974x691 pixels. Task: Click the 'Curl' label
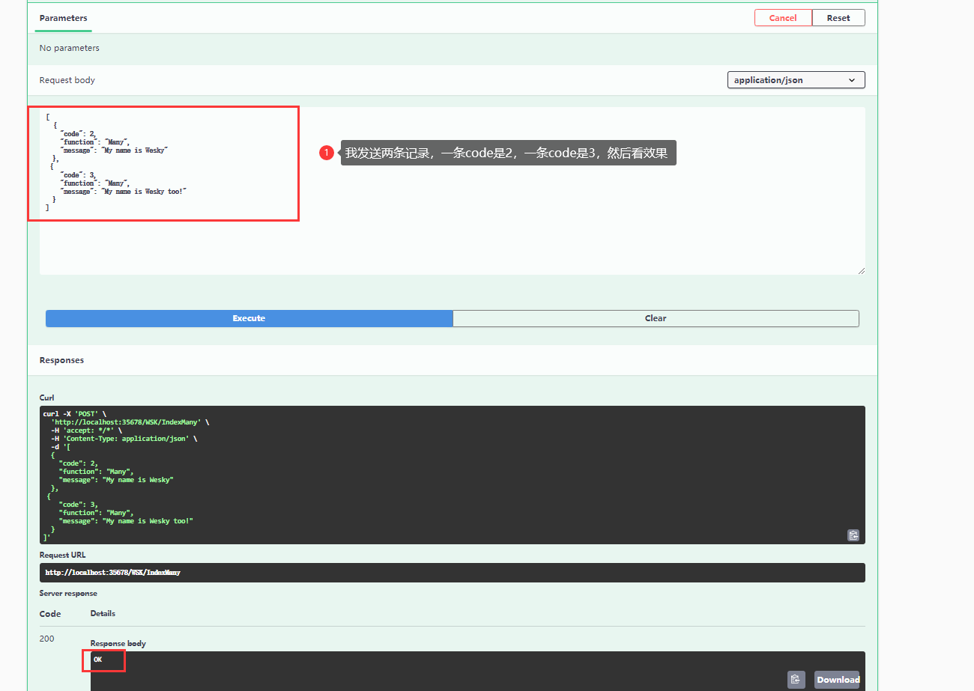pyautogui.click(x=47, y=398)
